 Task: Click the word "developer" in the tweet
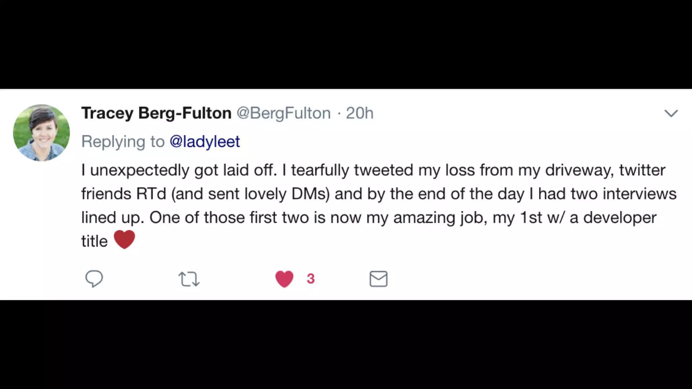point(620,217)
